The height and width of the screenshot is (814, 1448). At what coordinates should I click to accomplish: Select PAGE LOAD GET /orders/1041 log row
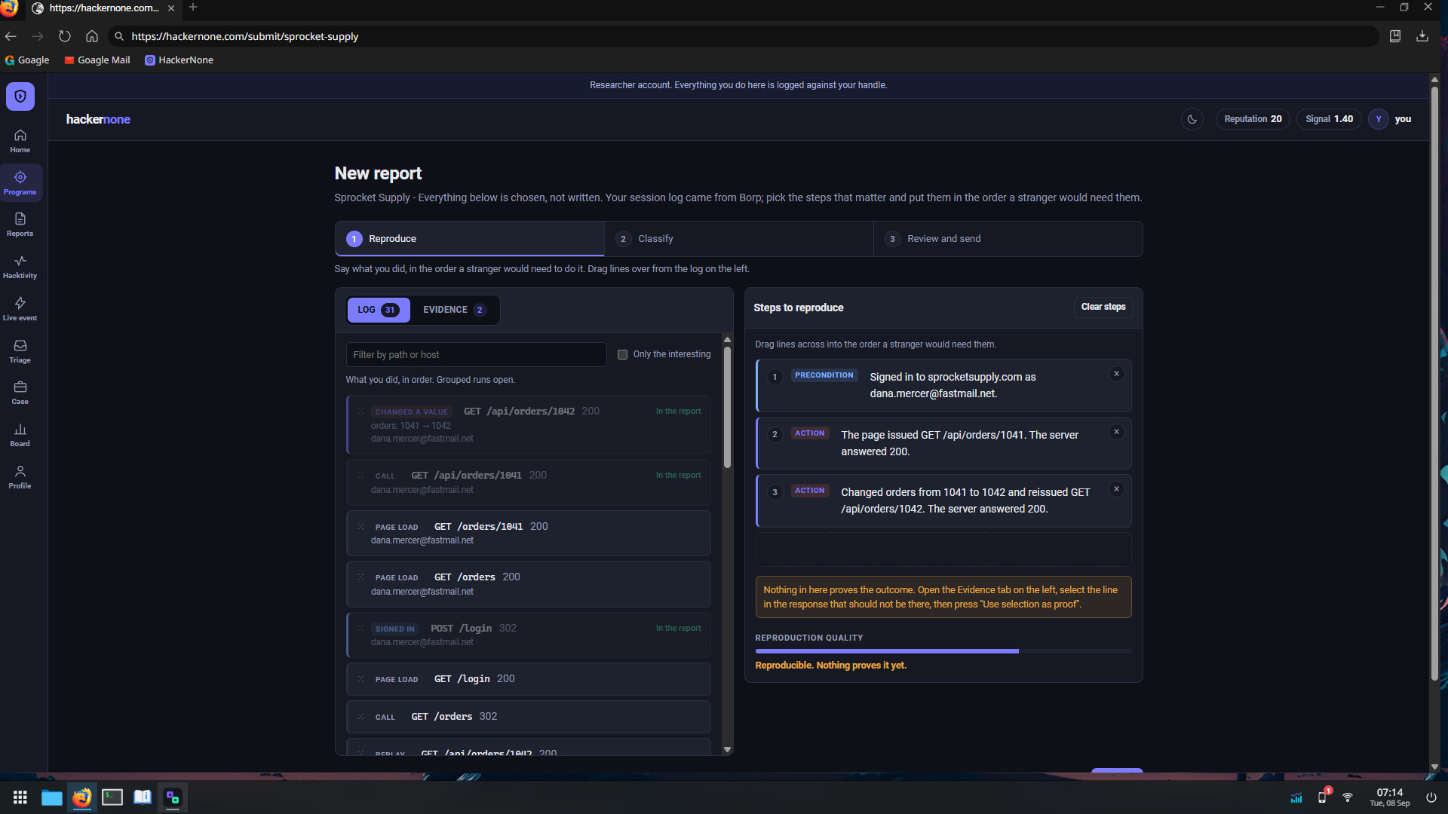[x=529, y=533]
